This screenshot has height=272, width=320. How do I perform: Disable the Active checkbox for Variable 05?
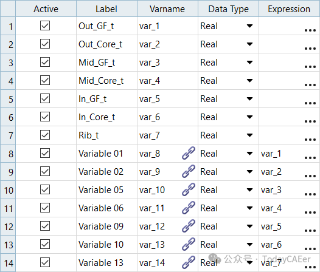click(x=45, y=189)
